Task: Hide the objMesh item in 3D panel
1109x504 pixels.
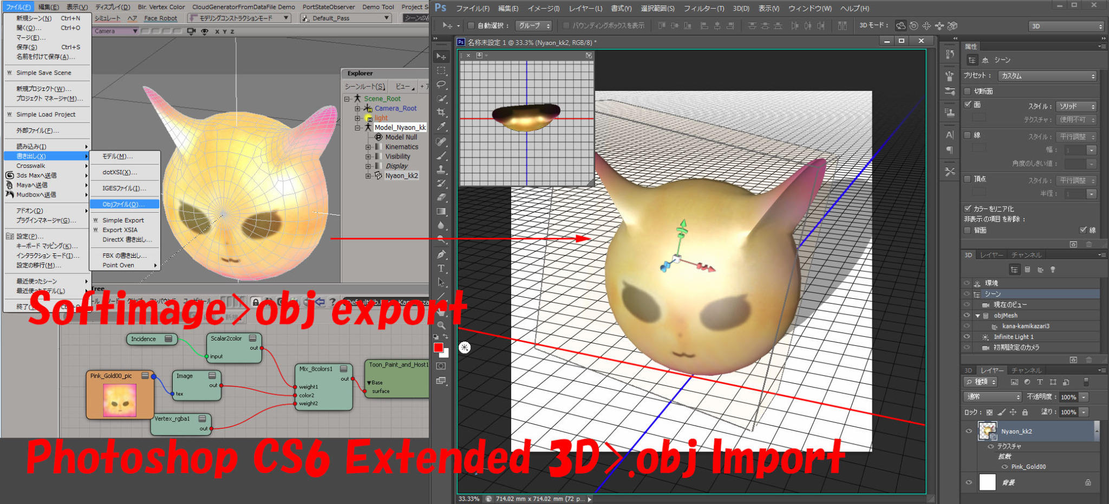Action: click(967, 315)
